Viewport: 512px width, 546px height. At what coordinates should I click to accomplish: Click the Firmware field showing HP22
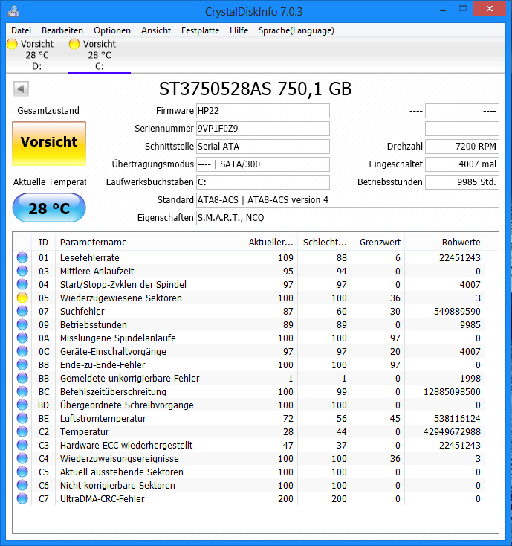262,111
